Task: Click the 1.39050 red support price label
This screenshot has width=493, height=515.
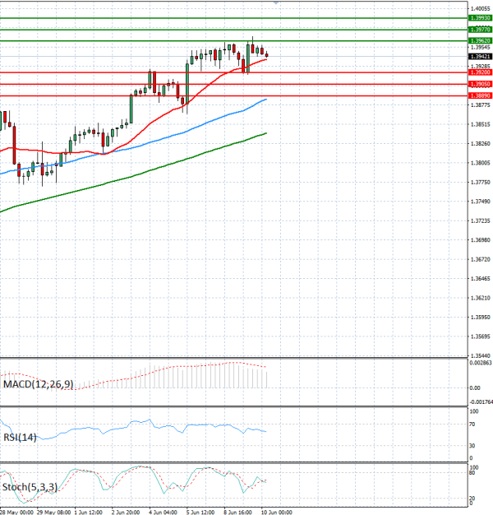Action: tap(480, 84)
